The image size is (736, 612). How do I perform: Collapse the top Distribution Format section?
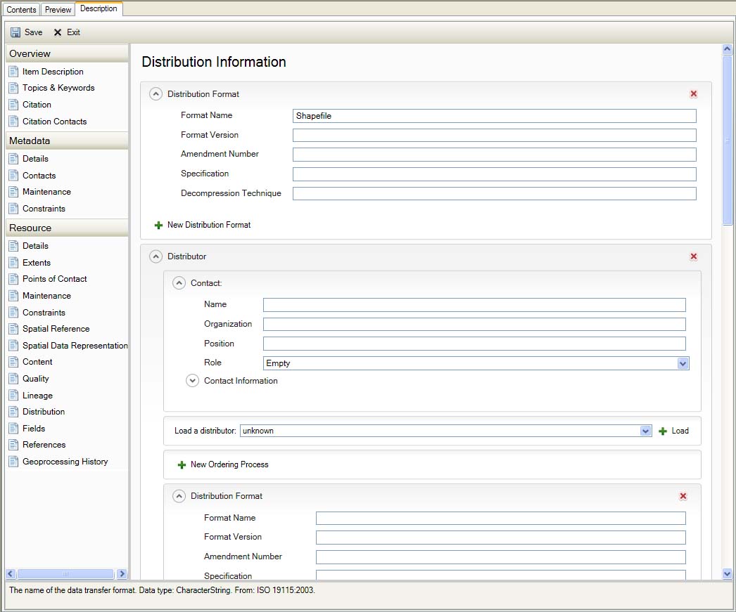pyautogui.click(x=156, y=94)
